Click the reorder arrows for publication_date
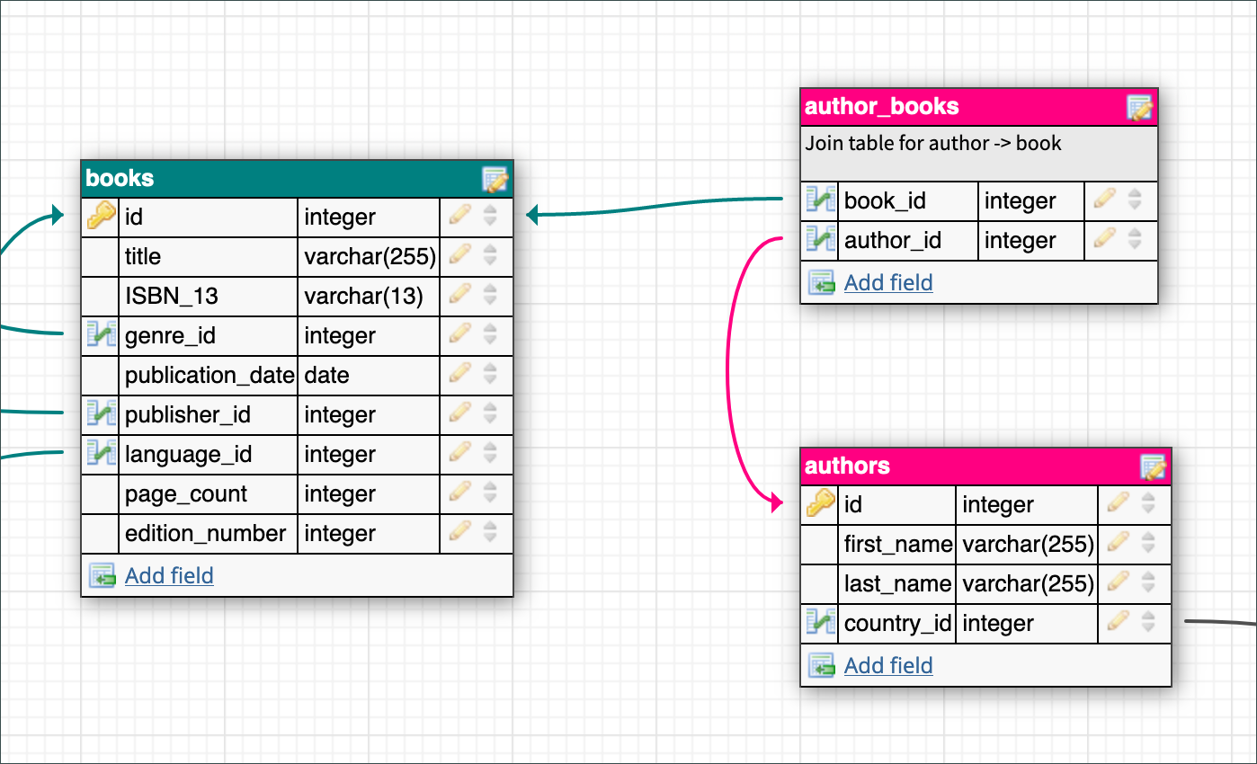 pyautogui.click(x=490, y=375)
